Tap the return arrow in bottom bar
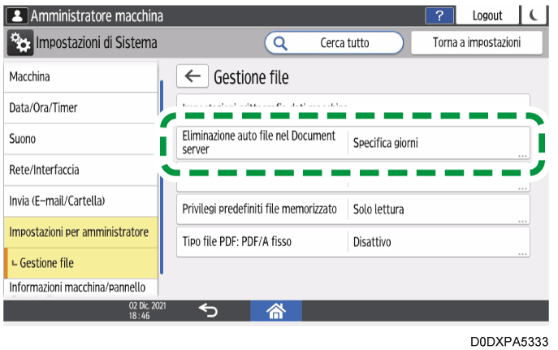 click(x=208, y=309)
